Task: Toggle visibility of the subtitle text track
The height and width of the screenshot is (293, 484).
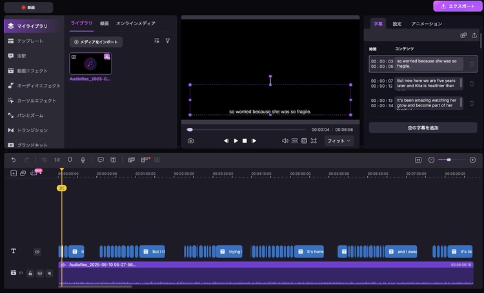Action: pyautogui.click(x=37, y=252)
